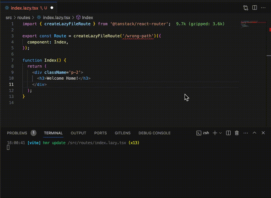This screenshot has height=198, width=271.
Task: Create a new terminal with plus icon
Action: click(215, 133)
